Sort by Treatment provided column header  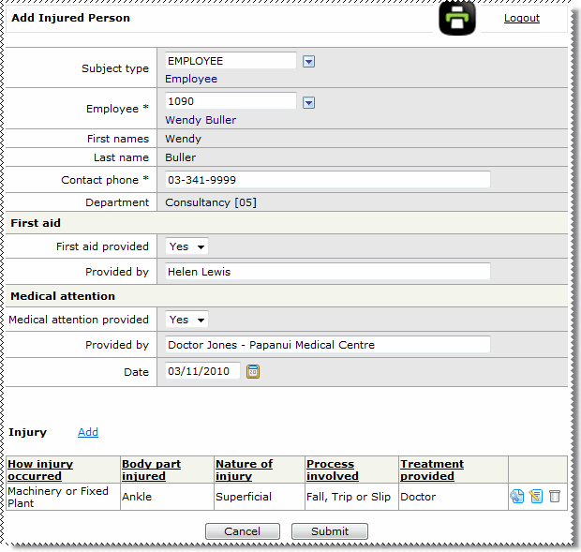tap(431, 470)
